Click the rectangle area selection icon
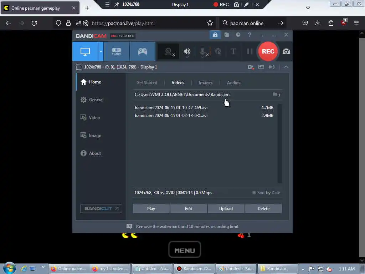This screenshot has height=274, width=365. 79,67
